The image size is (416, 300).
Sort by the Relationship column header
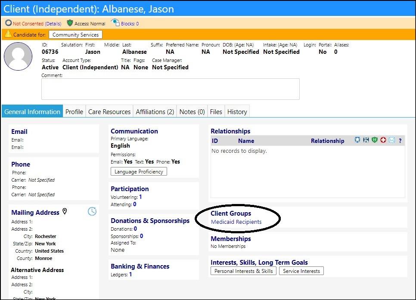point(328,141)
